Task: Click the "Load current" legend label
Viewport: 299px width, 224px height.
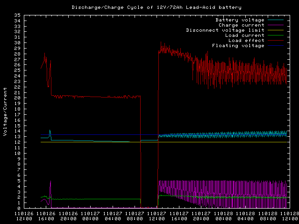Action: tap(244, 35)
